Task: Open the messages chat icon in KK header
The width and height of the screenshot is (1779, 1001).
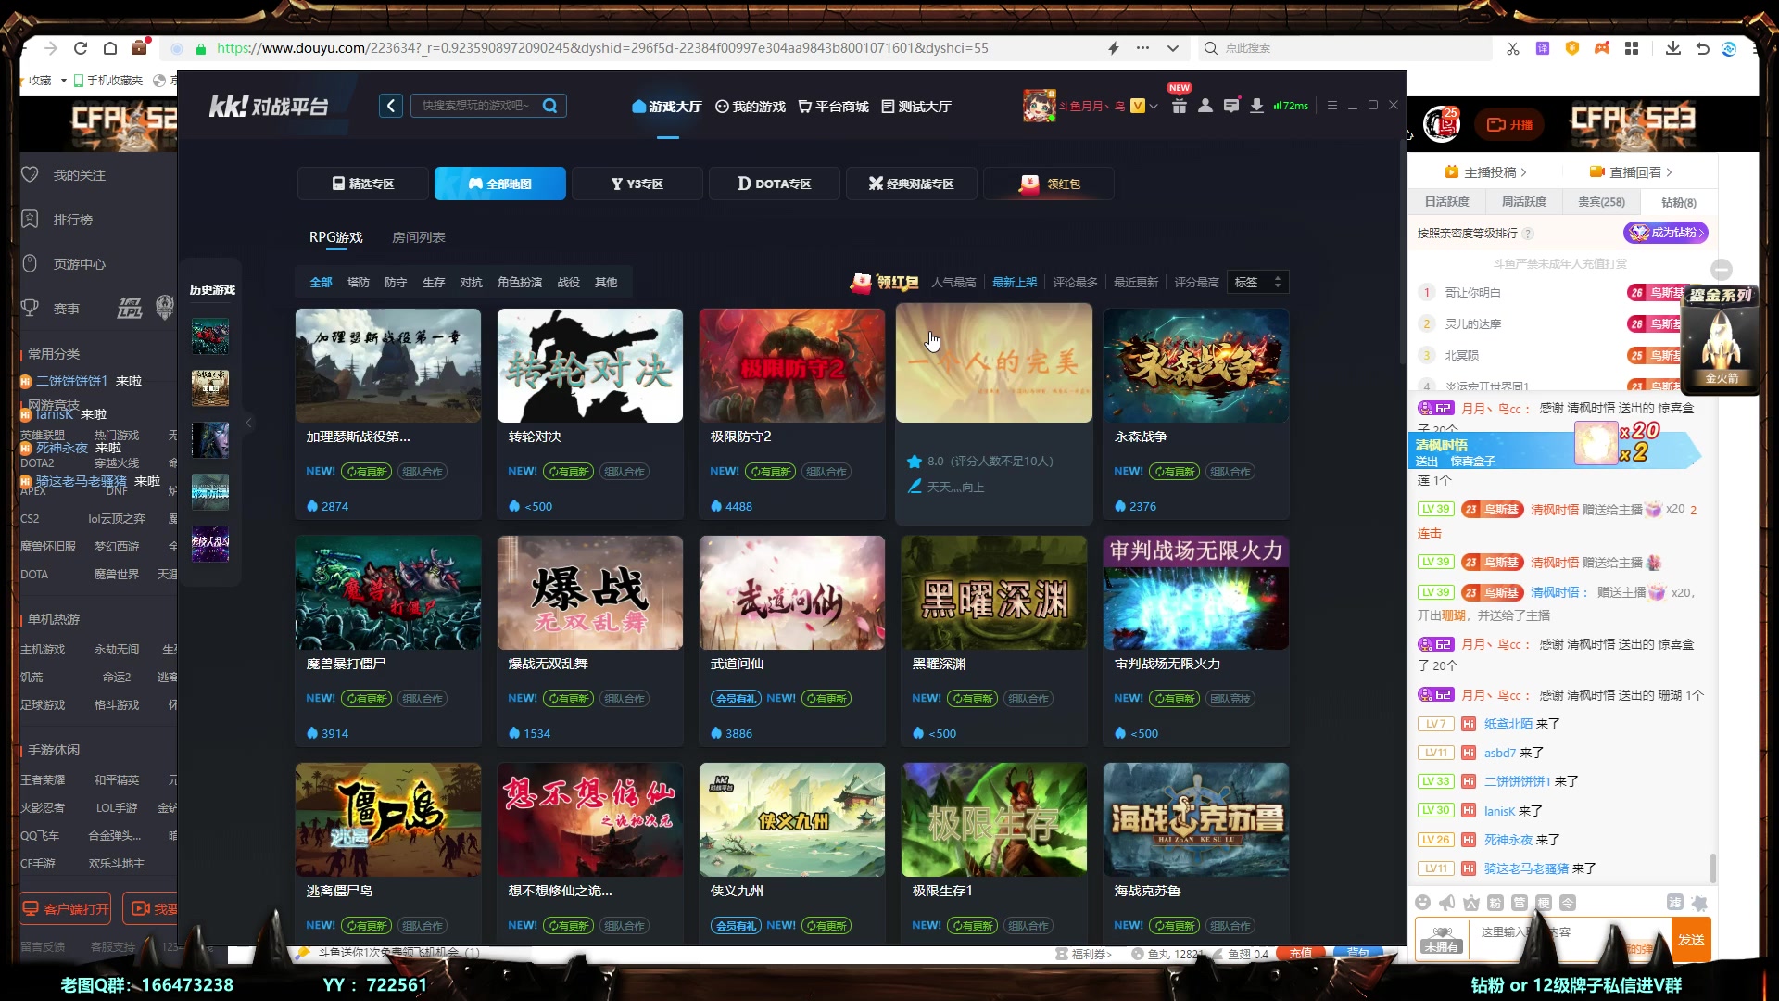Action: pos(1230,106)
